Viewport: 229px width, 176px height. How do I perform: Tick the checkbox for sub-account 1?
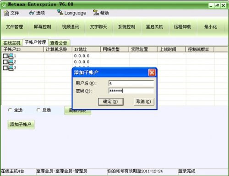5,56
